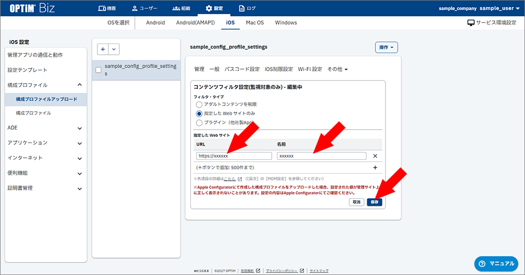
Task: Switch to the Mac OS tab
Action: 255,23
